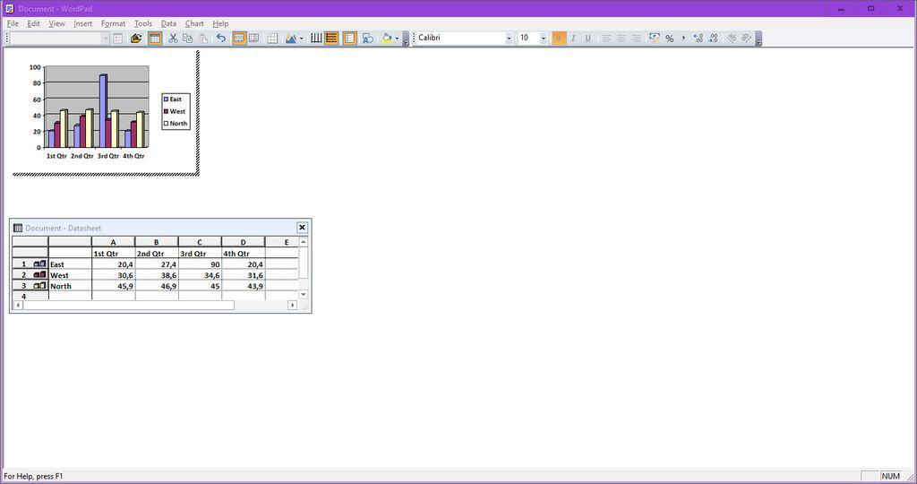This screenshot has height=484, width=917.
Task: Open the font size 10 dropdown
Action: click(544, 38)
